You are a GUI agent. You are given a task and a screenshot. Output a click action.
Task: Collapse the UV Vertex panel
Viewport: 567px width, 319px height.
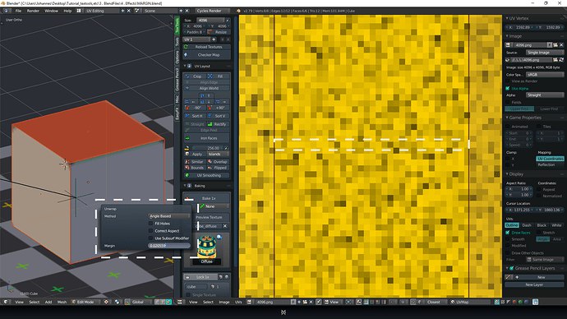pyautogui.click(x=507, y=18)
